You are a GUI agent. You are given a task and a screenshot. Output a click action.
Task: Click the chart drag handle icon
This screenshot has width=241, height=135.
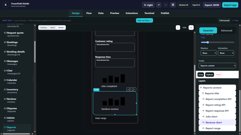128,89
